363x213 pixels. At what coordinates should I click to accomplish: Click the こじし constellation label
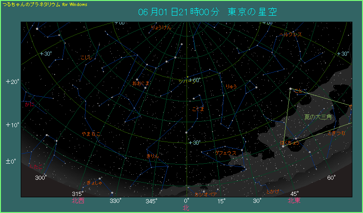tap(86, 57)
